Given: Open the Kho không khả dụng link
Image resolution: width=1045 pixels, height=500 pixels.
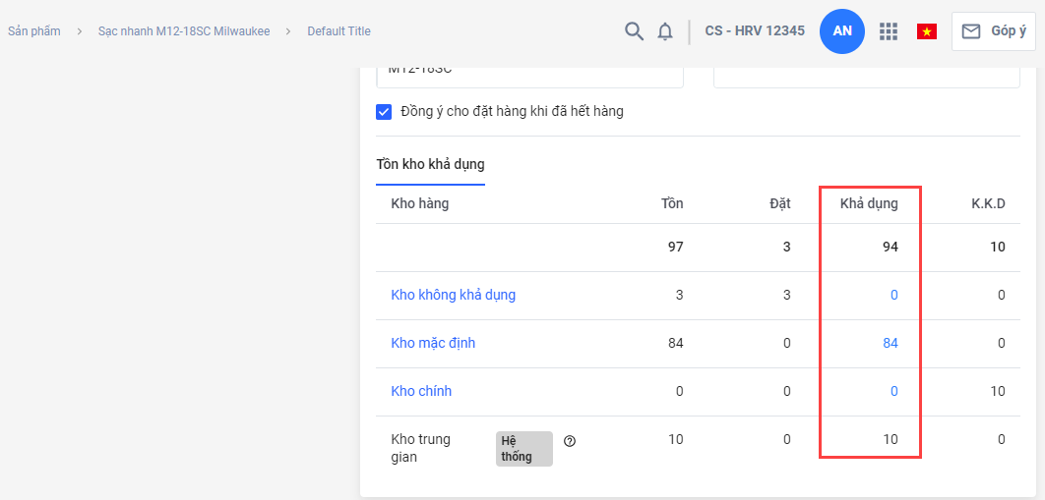Looking at the screenshot, I should coord(453,295).
